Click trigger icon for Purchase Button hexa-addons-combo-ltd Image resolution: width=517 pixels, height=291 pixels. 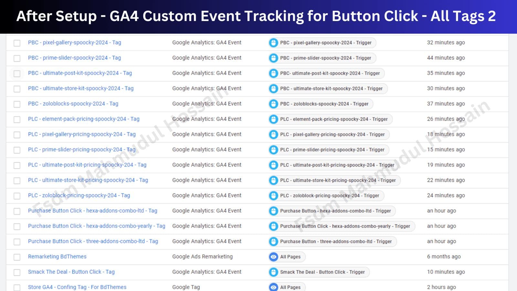pyautogui.click(x=274, y=211)
